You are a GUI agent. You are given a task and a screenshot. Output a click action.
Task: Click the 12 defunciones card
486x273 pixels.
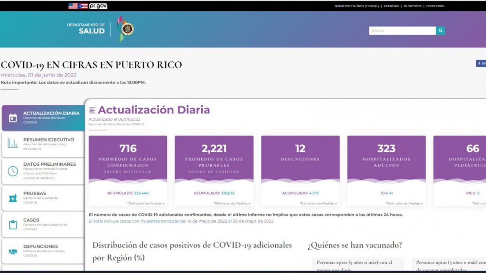pyautogui.click(x=300, y=171)
